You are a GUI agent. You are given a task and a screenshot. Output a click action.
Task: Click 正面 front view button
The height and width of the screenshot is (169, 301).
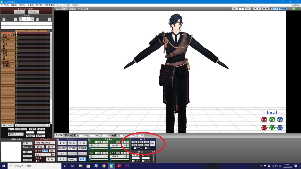pos(134,142)
